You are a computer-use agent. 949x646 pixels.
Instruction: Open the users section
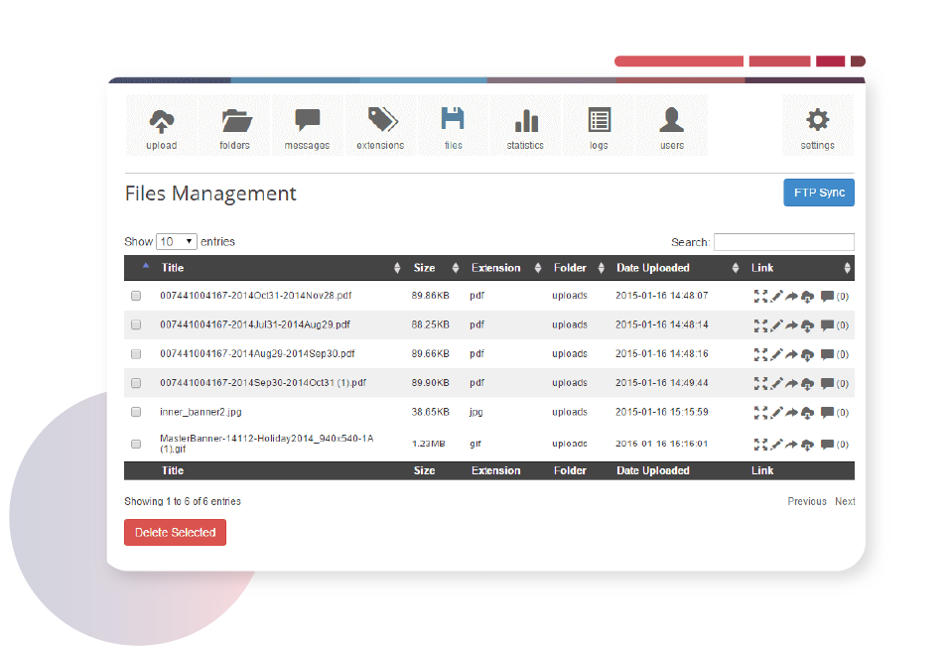[672, 127]
